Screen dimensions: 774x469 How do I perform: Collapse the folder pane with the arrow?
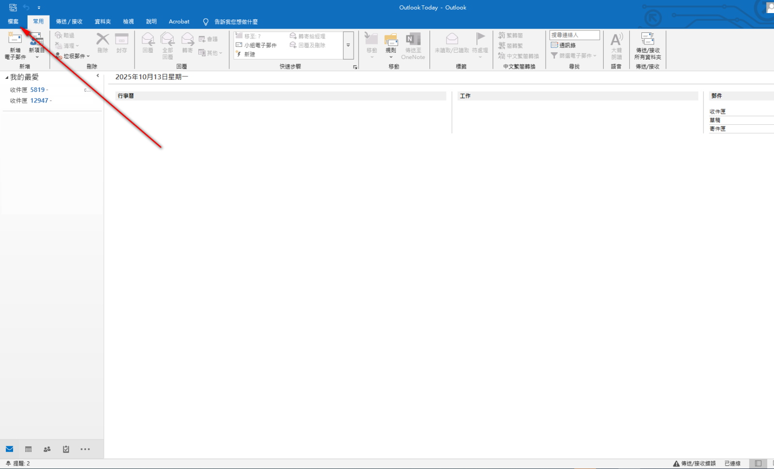point(98,76)
